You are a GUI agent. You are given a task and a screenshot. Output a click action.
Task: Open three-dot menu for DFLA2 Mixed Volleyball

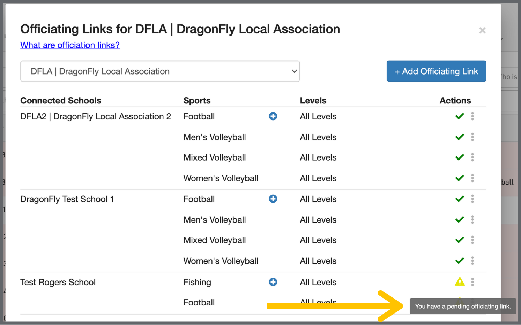472,157
